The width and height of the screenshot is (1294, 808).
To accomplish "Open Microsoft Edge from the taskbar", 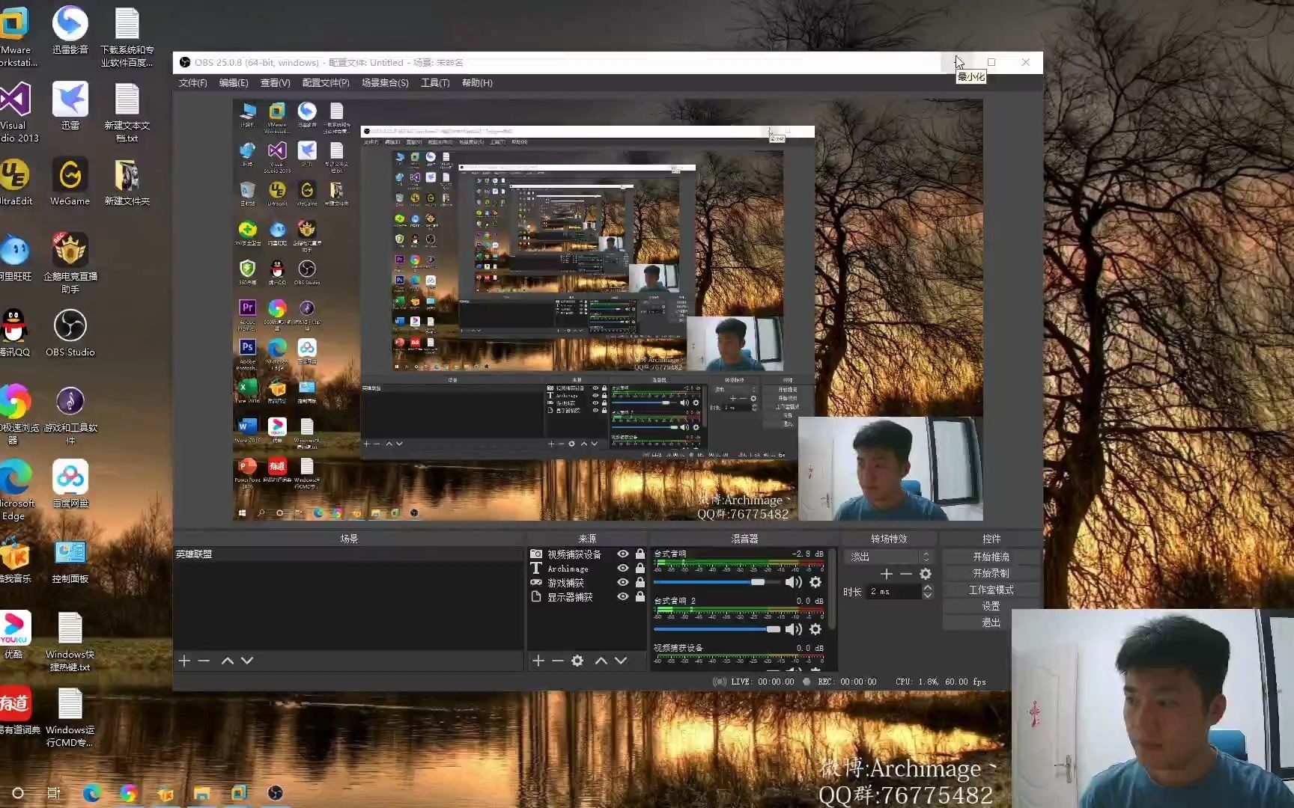I will [91, 793].
